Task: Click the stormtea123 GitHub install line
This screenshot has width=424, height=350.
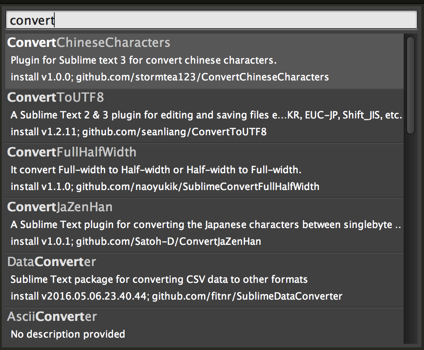Action: click(x=170, y=77)
